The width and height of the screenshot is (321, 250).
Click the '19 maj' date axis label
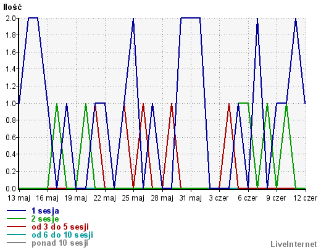(x=75, y=198)
